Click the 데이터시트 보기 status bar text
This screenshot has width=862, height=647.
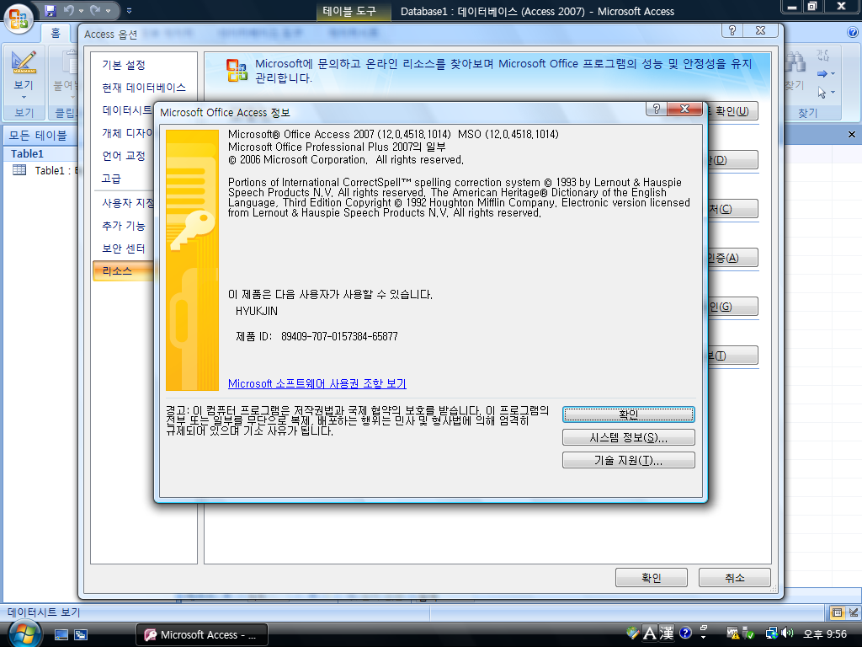coord(44,612)
